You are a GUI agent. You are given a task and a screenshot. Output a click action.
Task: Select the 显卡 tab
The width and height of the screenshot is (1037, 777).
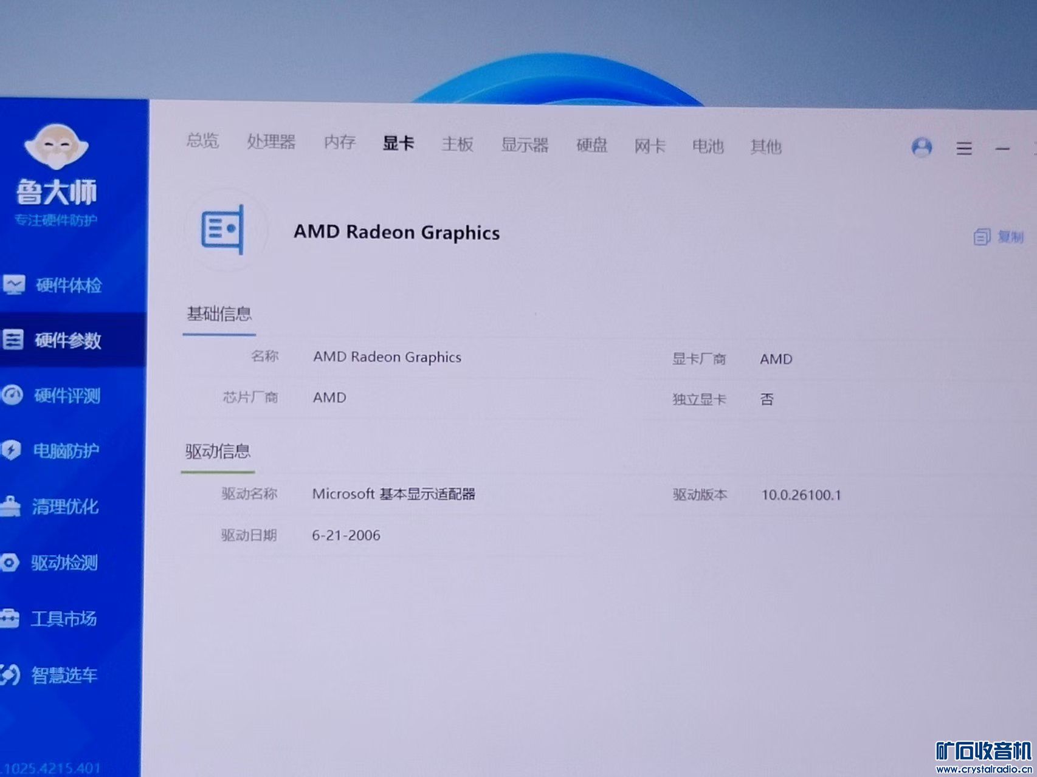pyautogui.click(x=399, y=143)
